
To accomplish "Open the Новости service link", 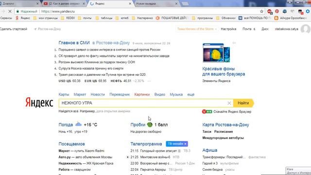I will (98, 94).
